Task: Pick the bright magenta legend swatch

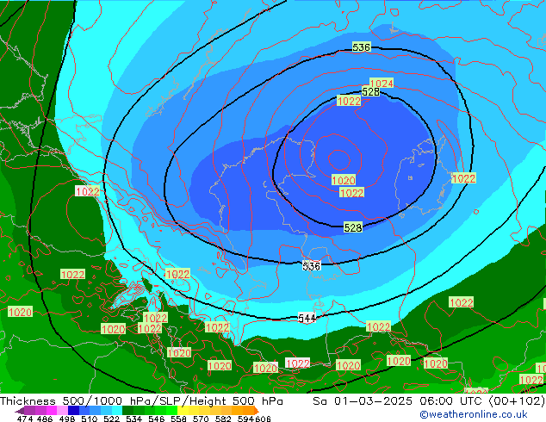Action: pyautogui.click(x=52, y=410)
